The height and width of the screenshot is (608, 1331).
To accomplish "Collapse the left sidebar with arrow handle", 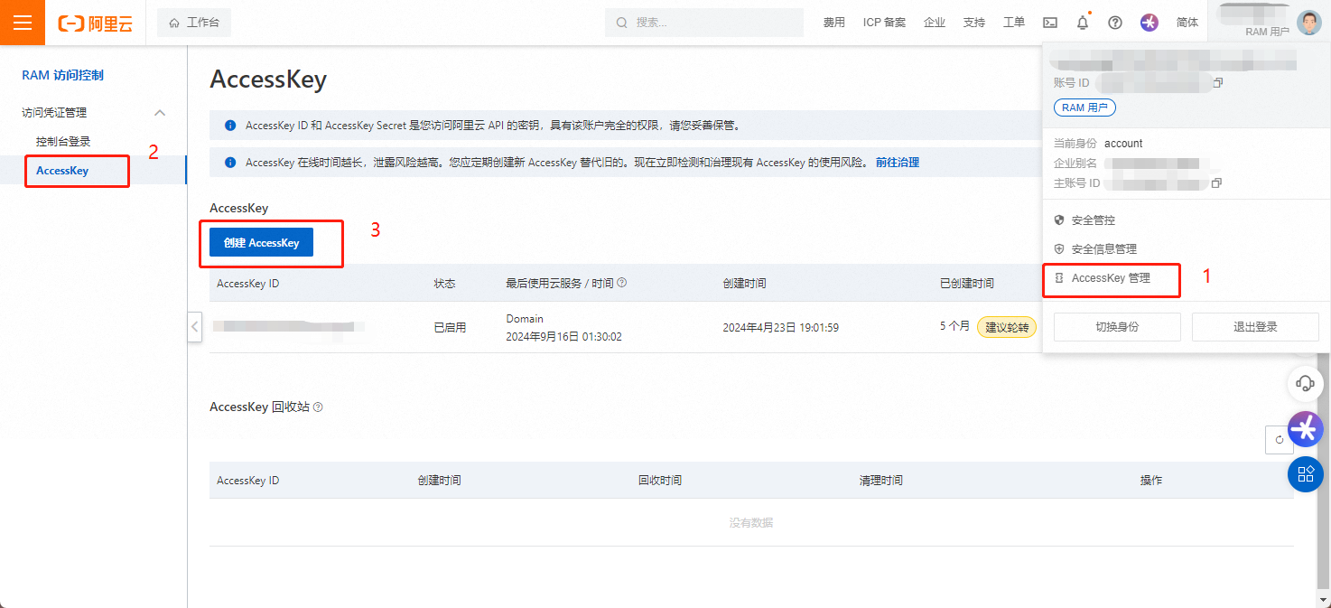I will tap(195, 326).
